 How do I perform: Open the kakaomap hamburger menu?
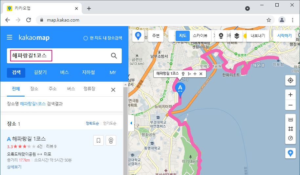10,37
